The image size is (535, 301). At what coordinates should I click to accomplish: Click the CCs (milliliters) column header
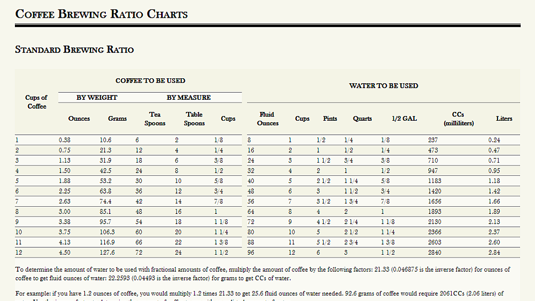point(458,119)
